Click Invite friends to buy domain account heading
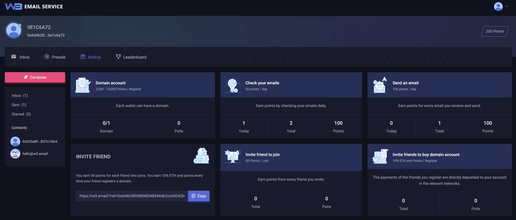Image resolution: width=516 pixels, height=220 pixels. [x=426, y=154]
